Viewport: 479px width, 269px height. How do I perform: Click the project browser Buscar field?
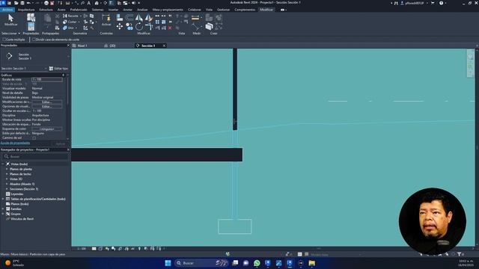35,156
